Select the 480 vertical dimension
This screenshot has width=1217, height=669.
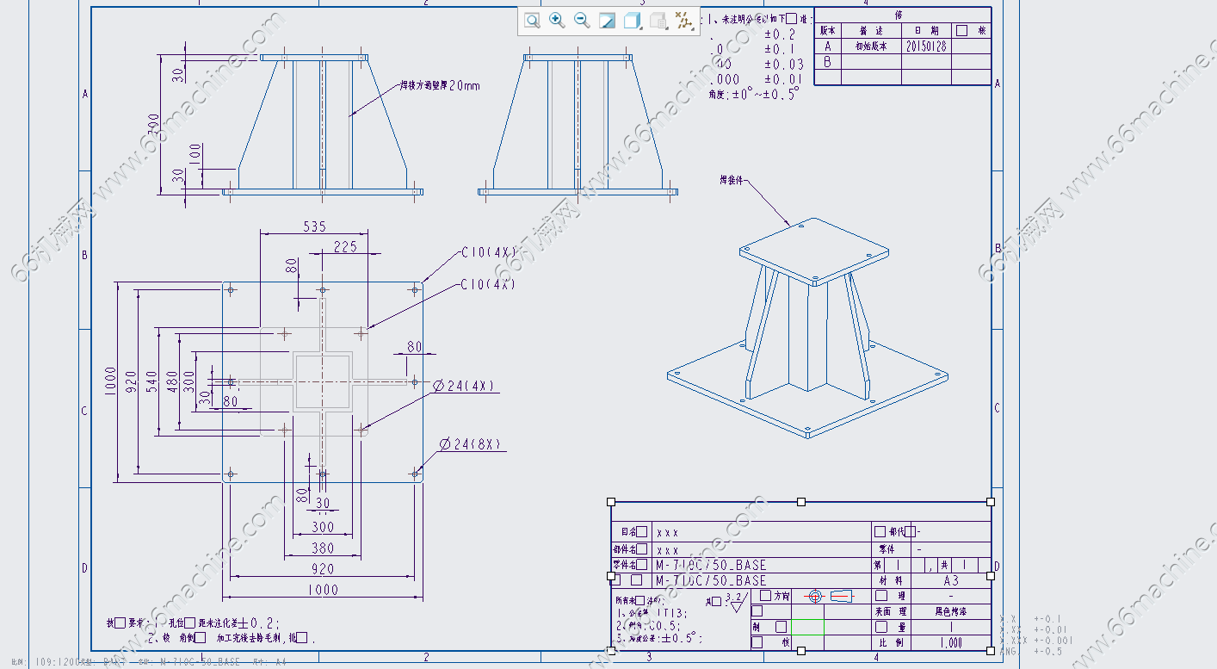pos(173,383)
